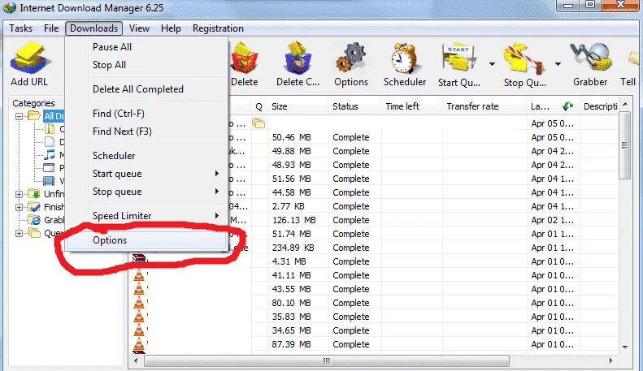This screenshot has height=371, width=643.
Task: Click the Music category note icon
Action: pos(50,155)
